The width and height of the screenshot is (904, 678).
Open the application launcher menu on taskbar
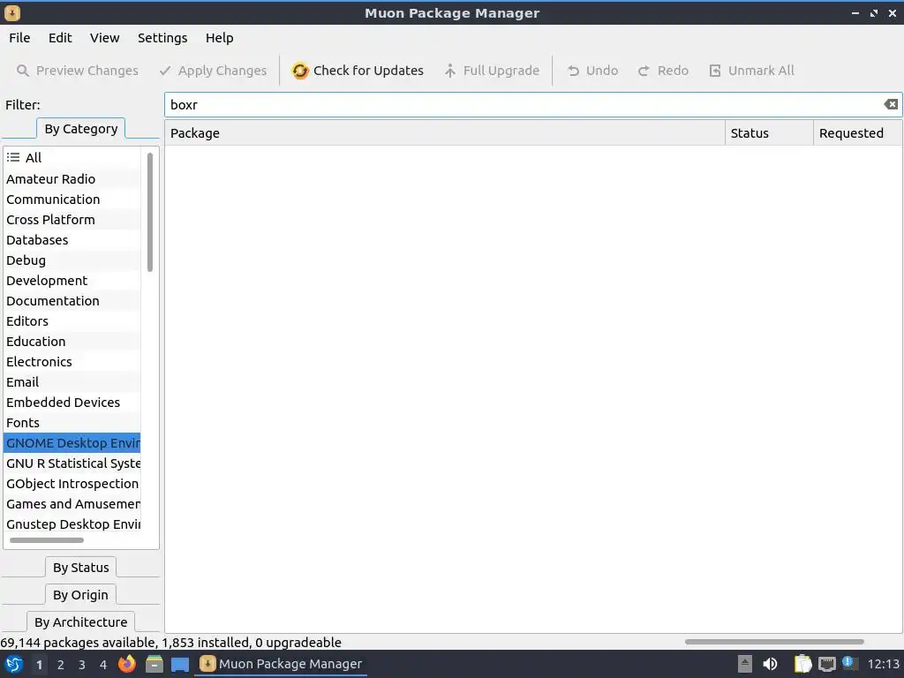[x=14, y=664]
